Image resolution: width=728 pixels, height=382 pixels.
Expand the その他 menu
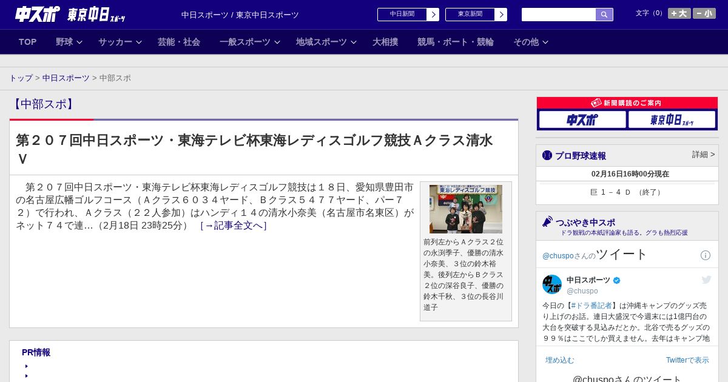coord(531,42)
